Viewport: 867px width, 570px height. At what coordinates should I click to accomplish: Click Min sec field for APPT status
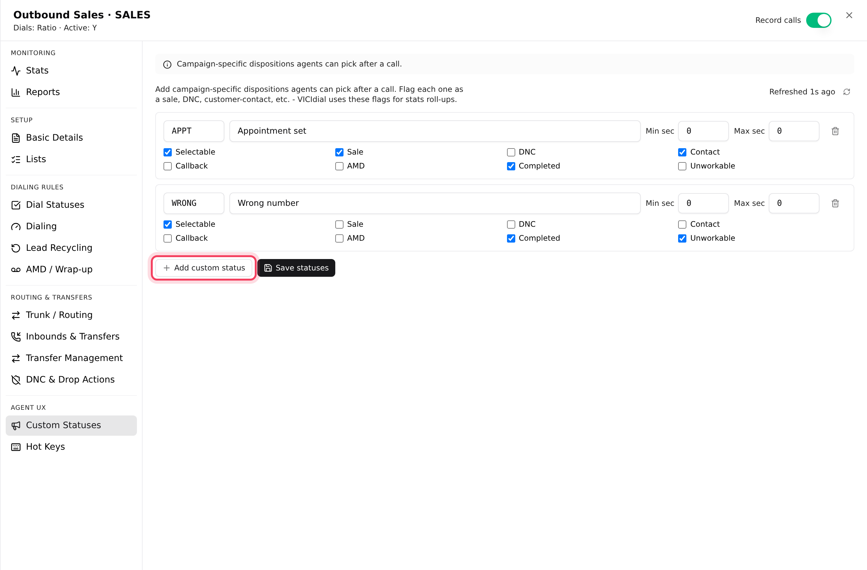pos(703,131)
